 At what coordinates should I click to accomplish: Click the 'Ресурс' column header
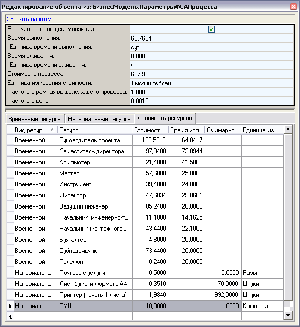(95, 130)
